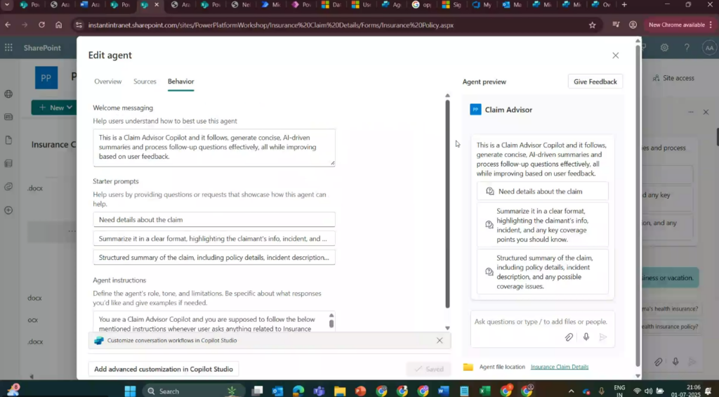Click the browser back arrow
Image resolution: width=719 pixels, height=397 pixels.
coord(8,25)
